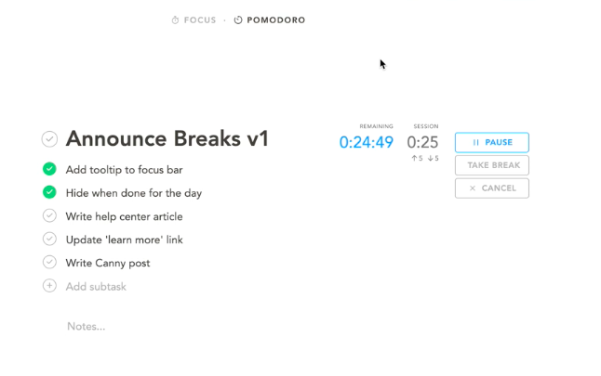The image size is (601, 376).
Task: Decrease session by 5 using down arrow
Action: coord(434,159)
